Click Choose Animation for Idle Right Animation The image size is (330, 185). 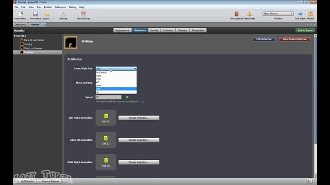tap(139, 118)
